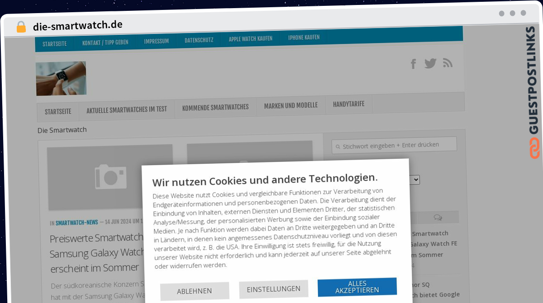Open the first article's placeholder thumbnail
543x303 pixels.
[110, 177]
